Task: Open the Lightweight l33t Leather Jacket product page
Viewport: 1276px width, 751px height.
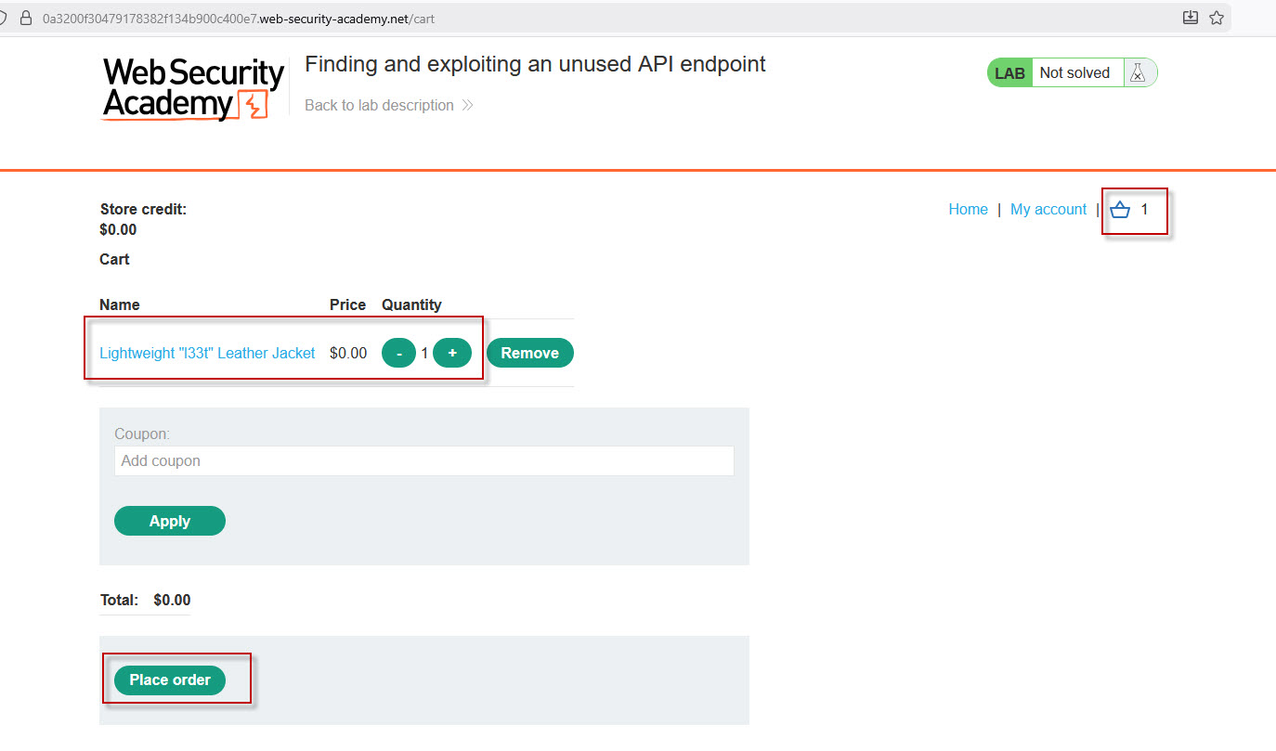Action: click(x=206, y=353)
